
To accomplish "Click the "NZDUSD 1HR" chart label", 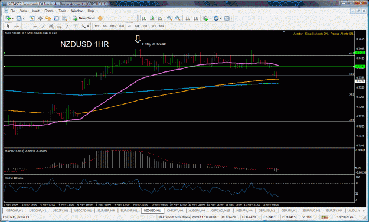I will [84, 44].
